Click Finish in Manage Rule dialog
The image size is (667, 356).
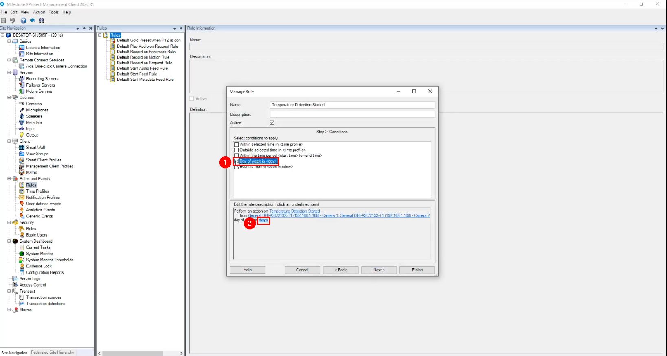click(417, 270)
